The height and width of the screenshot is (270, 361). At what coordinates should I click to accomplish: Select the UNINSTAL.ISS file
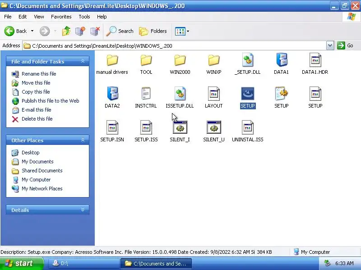tap(247, 131)
